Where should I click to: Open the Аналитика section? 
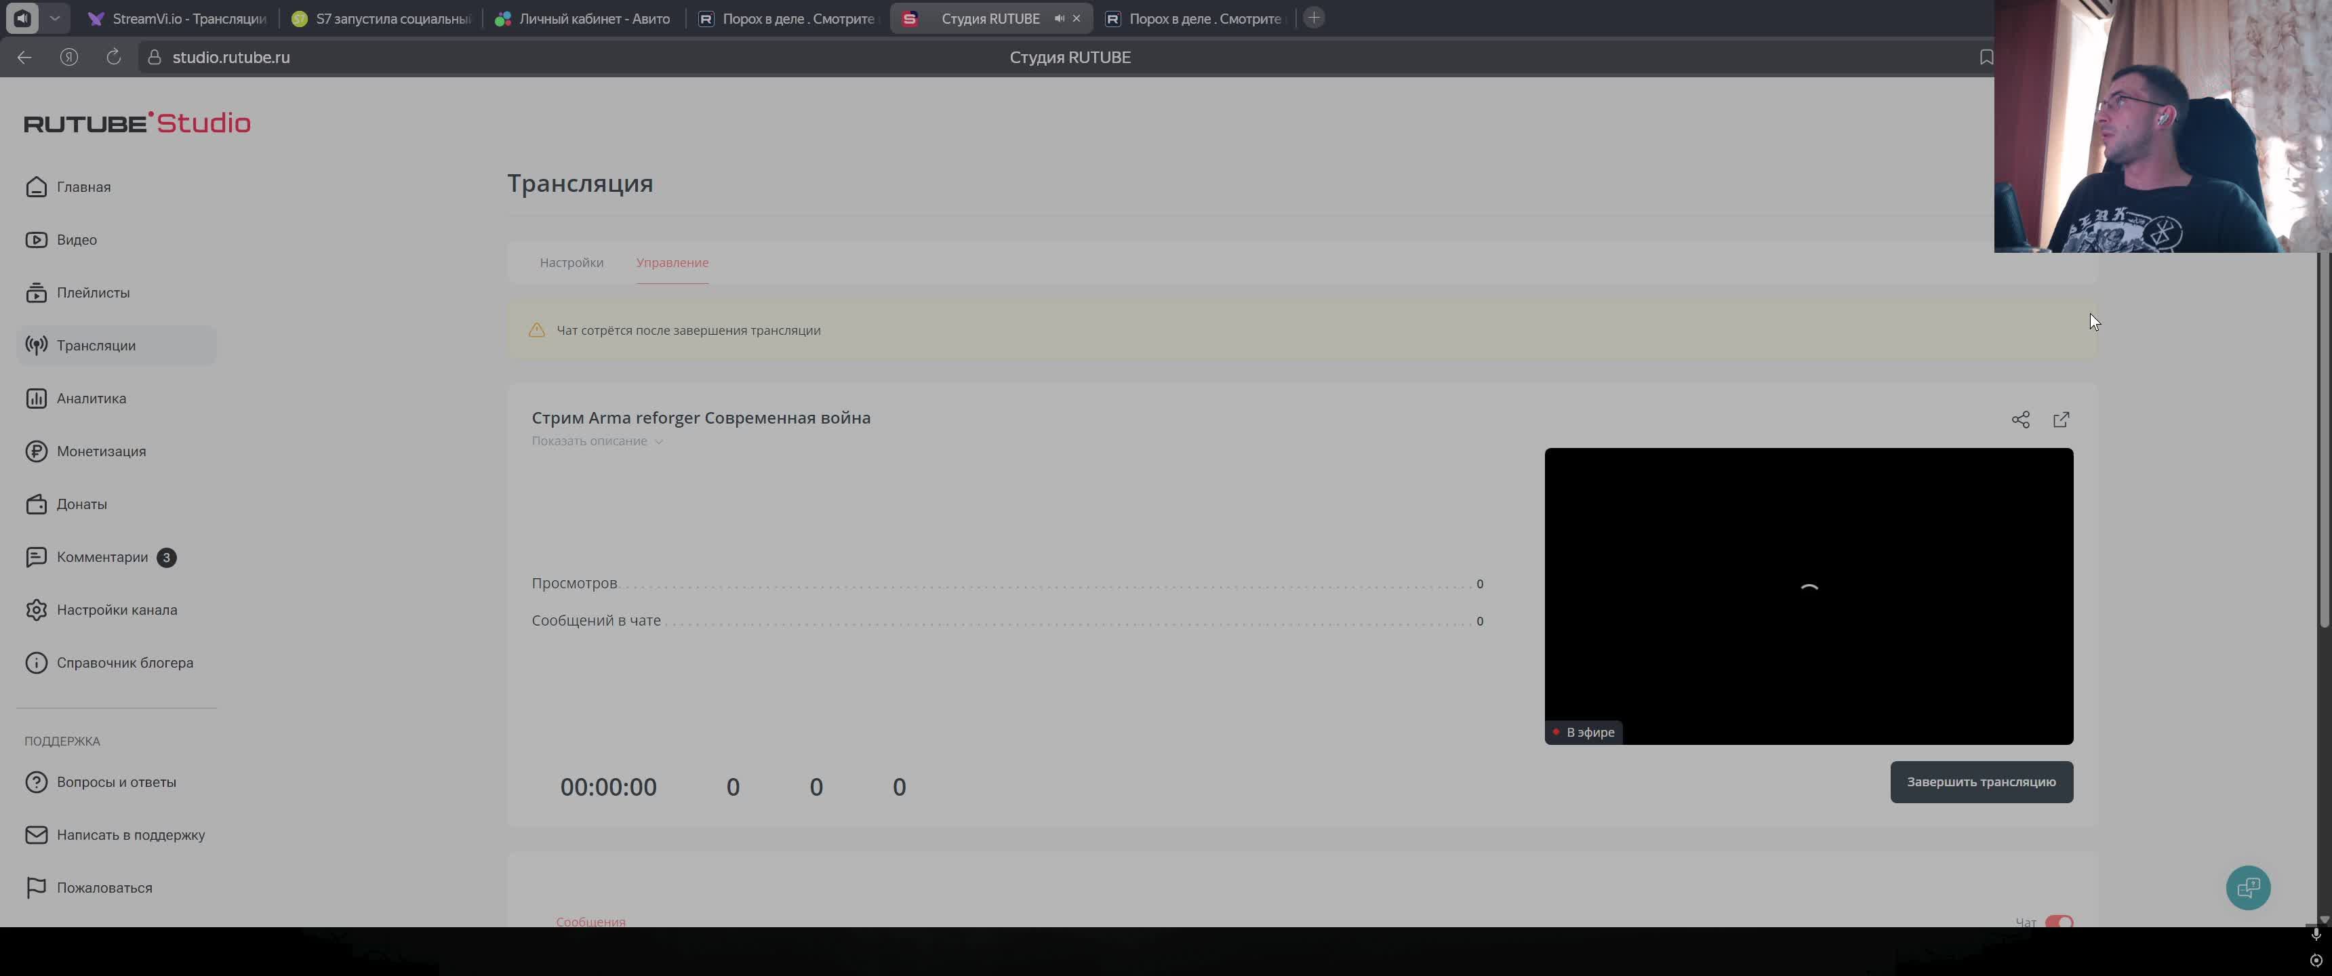click(x=91, y=397)
